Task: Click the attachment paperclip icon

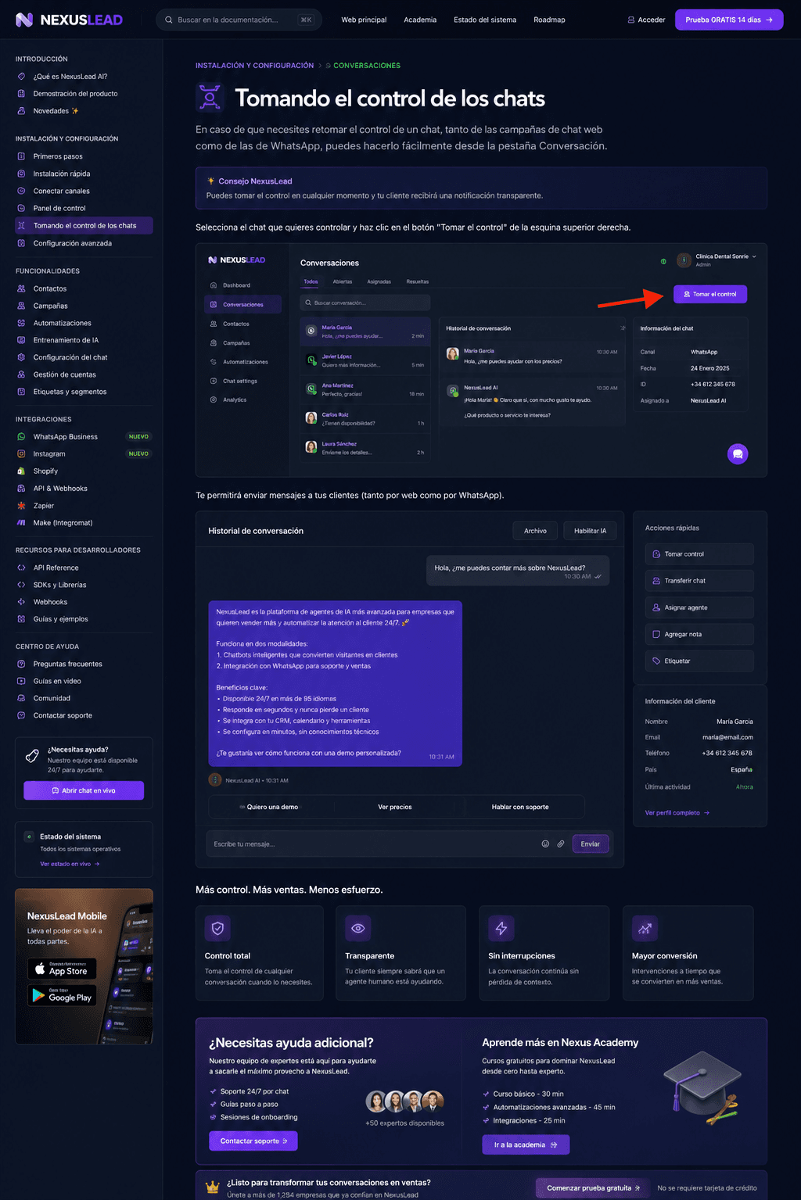Action: [561, 844]
